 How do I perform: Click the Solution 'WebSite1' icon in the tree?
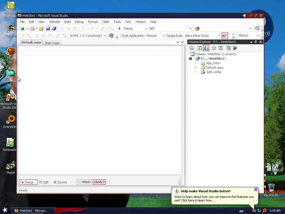192,54
